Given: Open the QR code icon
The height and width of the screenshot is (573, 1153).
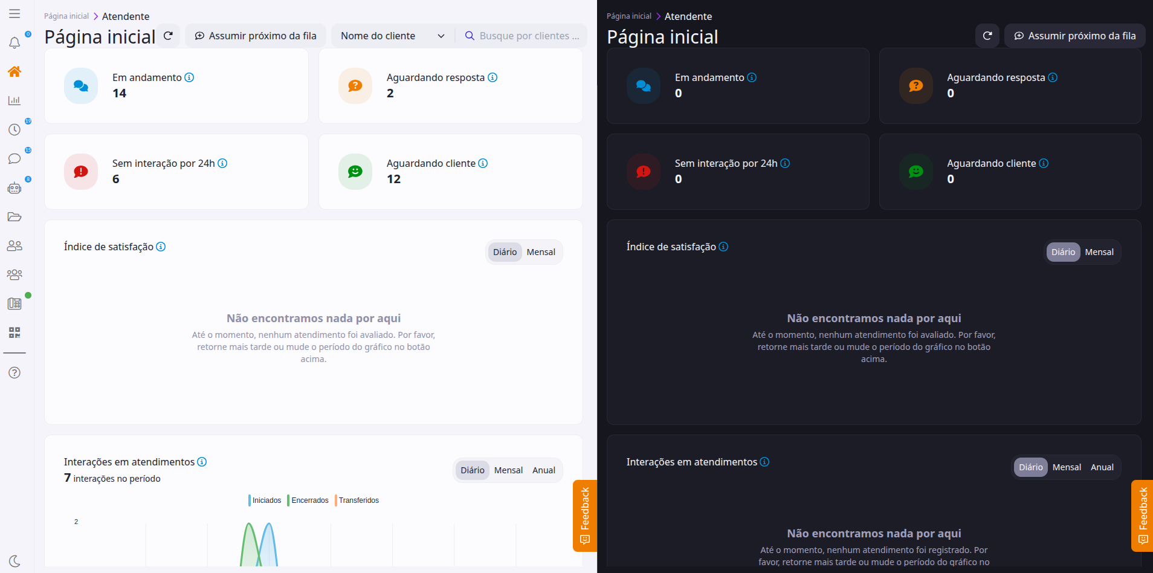Looking at the screenshot, I should pos(15,332).
